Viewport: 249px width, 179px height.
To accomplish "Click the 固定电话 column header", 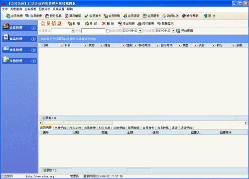I will coord(170,45).
